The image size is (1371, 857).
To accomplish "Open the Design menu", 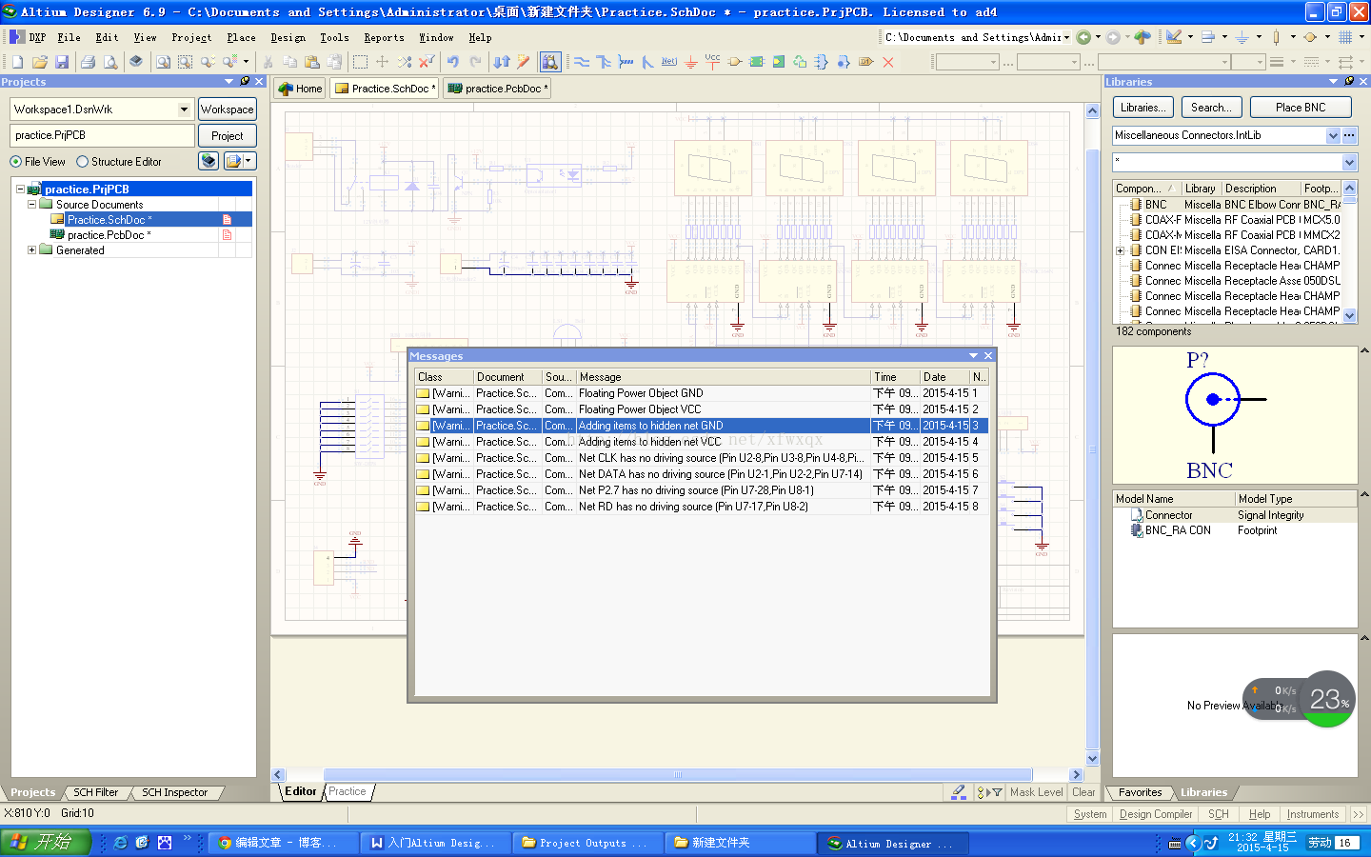I will pyautogui.click(x=288, y=38).
